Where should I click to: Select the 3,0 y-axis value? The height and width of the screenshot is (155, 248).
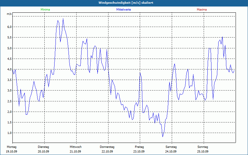click(10, 91)
